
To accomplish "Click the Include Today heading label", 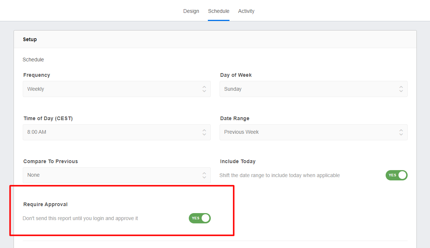I will pyautogui.click(x=238, y=161).
